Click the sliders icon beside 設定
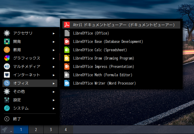Screen dimensions: 194x134 tap(7, 100)
